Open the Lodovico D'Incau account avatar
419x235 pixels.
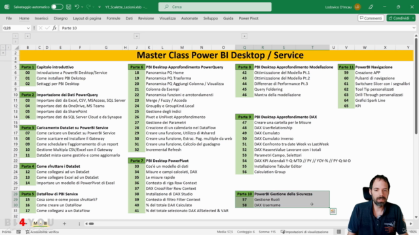(357, 7)
